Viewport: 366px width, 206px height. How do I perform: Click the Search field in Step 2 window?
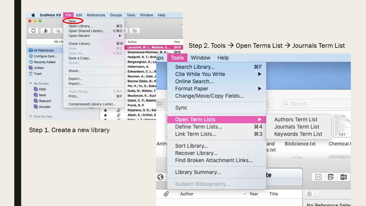316,104
